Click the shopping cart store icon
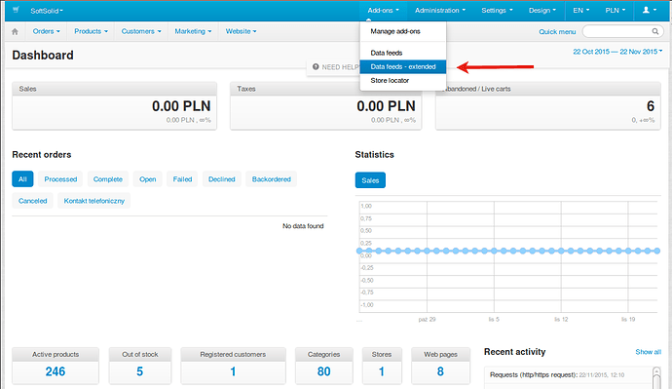Screen dimensions: 672x389 click(16, 10)
